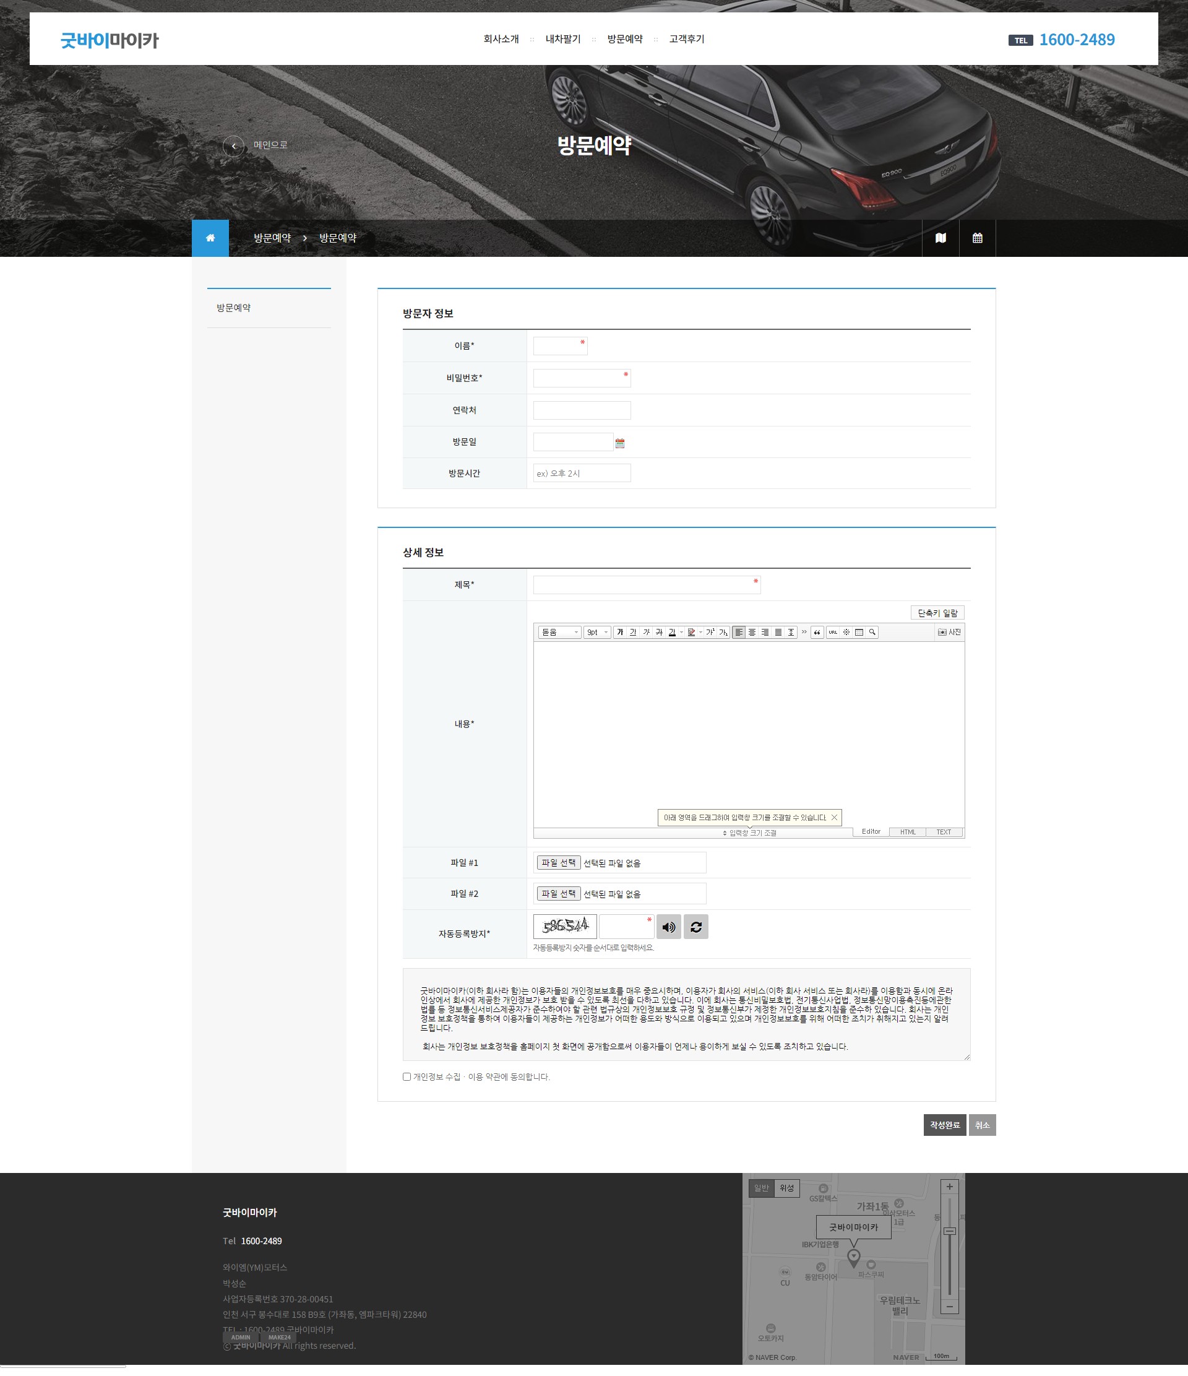
Task: Open 방문예약 in the top menu
Action: point(625,39)
